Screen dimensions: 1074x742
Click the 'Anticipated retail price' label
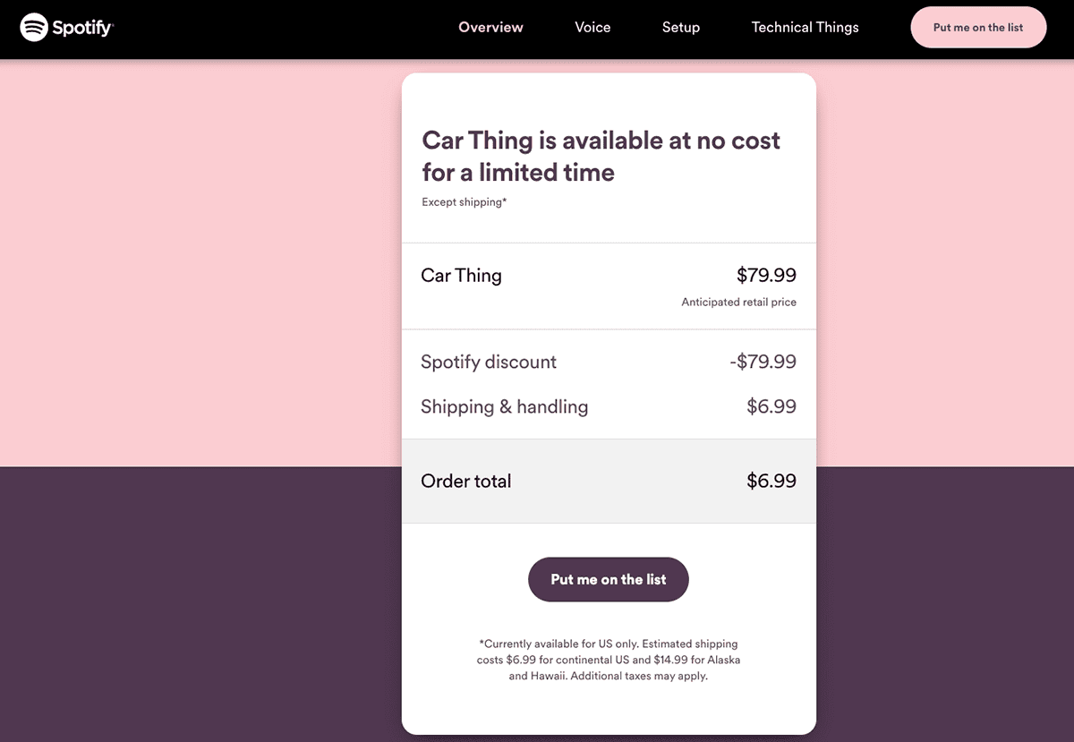click(738, 302)
